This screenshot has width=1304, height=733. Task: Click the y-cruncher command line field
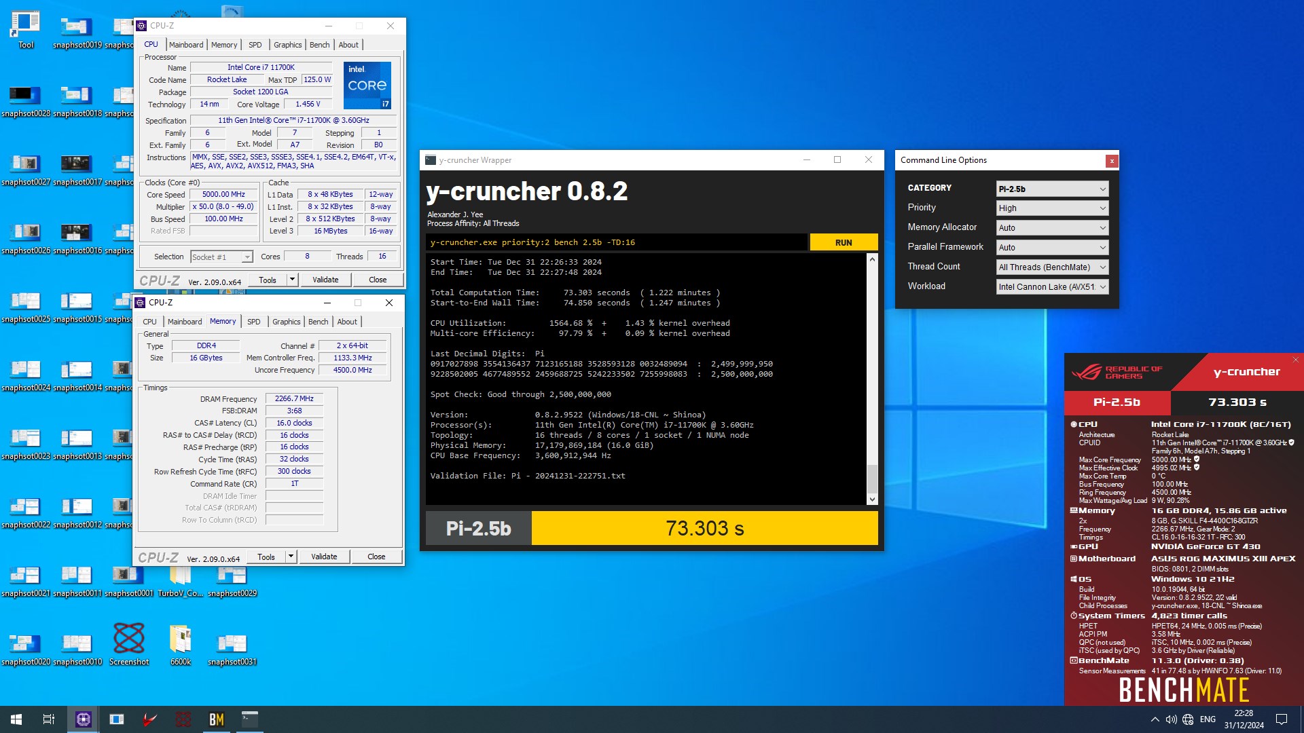pos(617,242)
